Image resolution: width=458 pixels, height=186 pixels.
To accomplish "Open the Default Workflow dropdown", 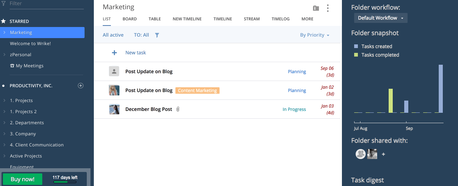I will pyautogui.click(x=380, y=18).
